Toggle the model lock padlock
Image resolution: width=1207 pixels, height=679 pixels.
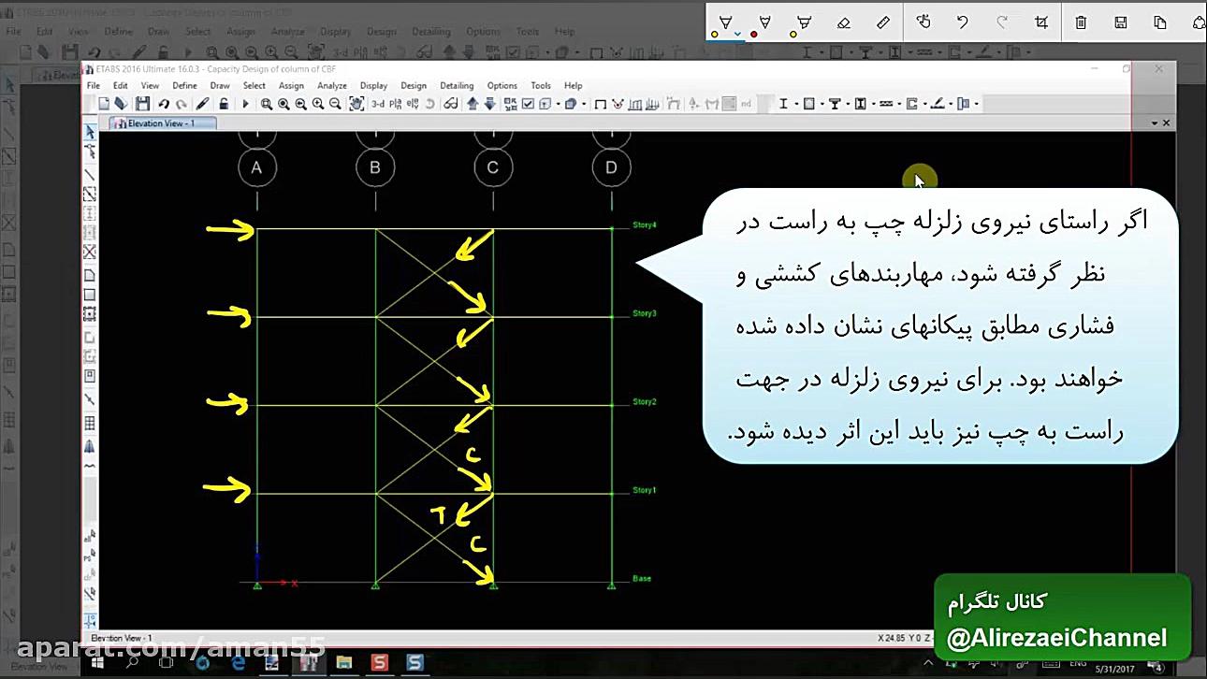[x=224, y=103]
